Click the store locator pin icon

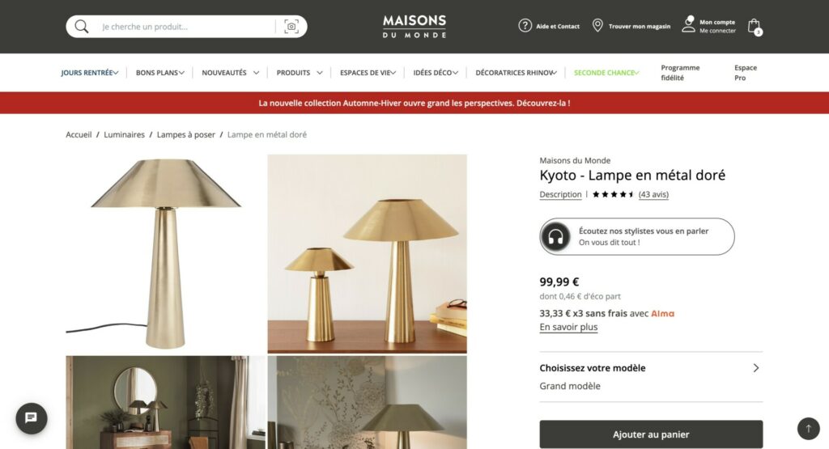click(597, 25)
